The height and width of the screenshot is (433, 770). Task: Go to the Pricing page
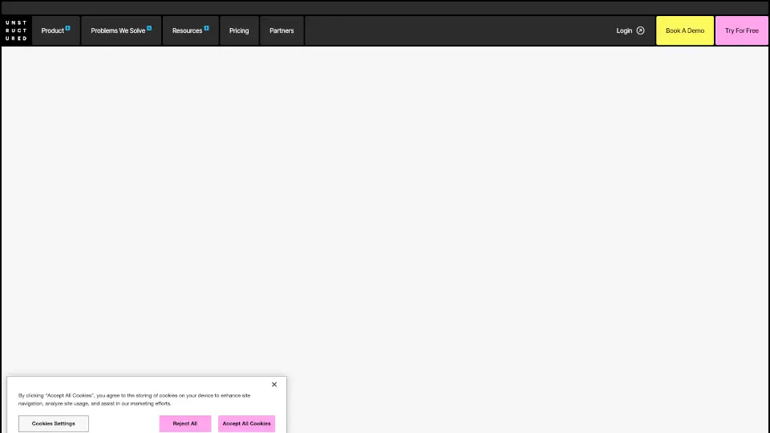239,30
